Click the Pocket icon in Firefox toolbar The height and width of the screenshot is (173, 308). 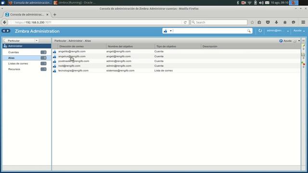[268, 23]
